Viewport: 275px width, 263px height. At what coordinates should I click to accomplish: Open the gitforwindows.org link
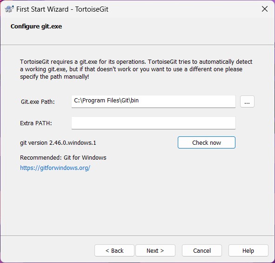tap(55, 168)
